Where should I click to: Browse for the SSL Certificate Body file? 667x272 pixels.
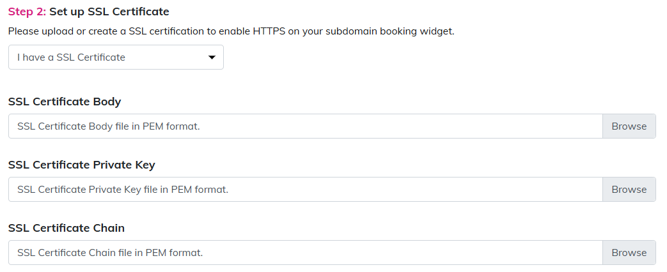click(629, 126)
